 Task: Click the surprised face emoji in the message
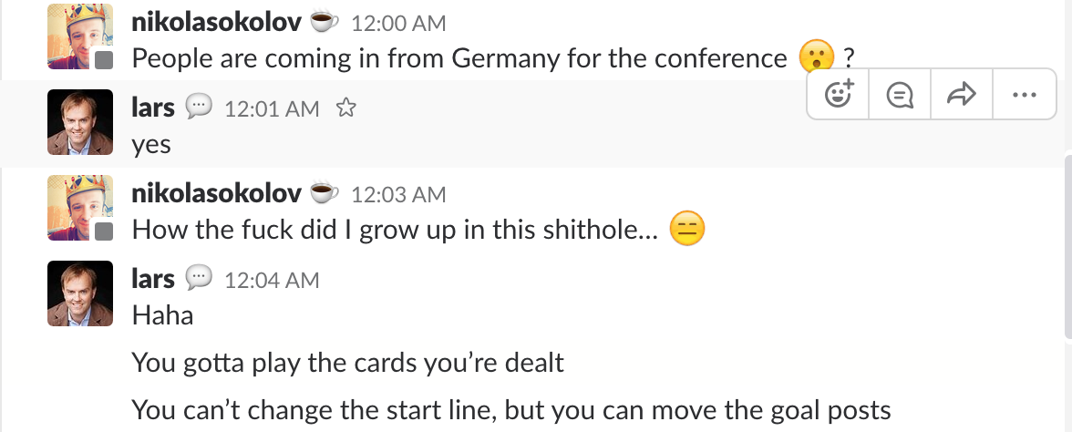pyautogui.click(x=816, y=57)
